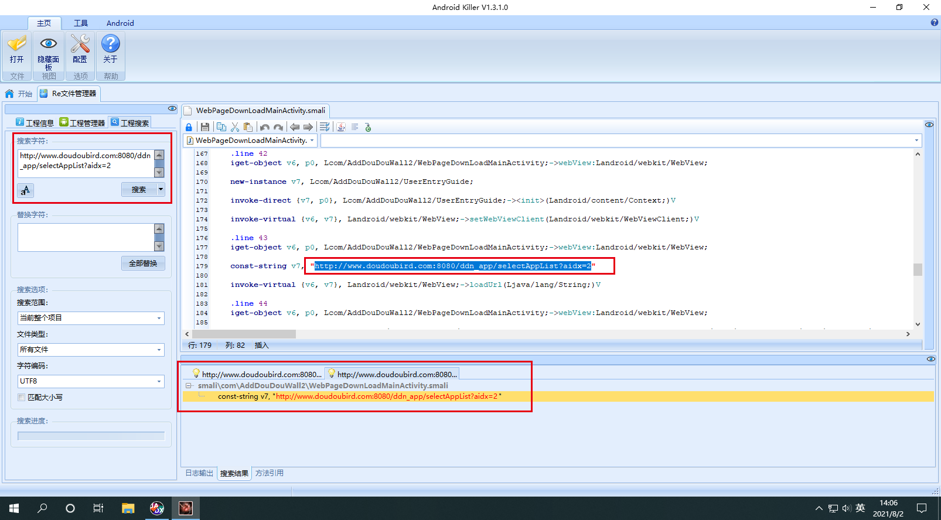This screenshot has width=941, height=520.
Task: Select the 工程搜索 tab
Action: 129,122
